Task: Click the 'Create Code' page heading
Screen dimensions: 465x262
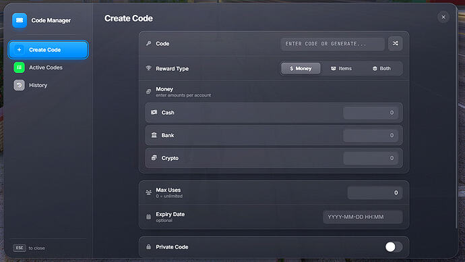Action: tap(129, 18)
